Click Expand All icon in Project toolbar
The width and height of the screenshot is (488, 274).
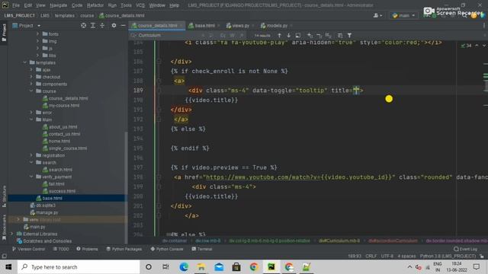tap(93, 25)
